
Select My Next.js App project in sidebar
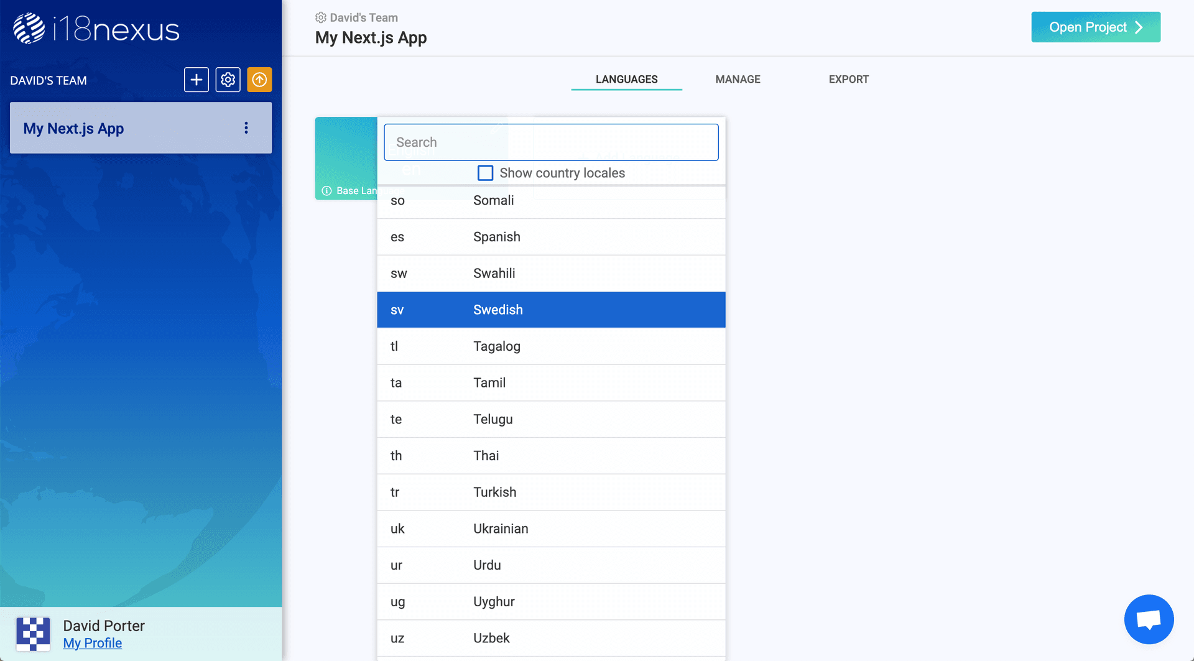pos(124,128)
